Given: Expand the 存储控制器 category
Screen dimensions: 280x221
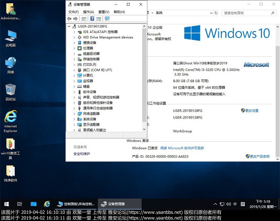Looking at the screenshot, I should tap(74, 59).
